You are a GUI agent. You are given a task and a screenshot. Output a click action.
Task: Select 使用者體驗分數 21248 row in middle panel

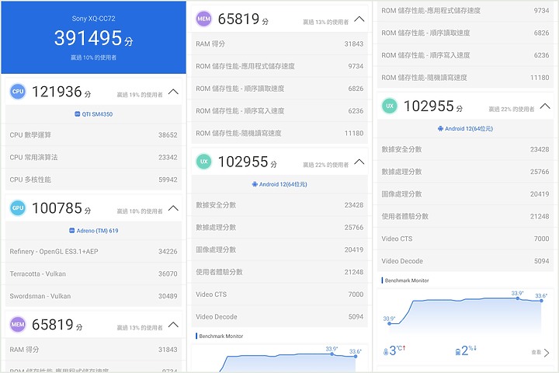(279, 272)
